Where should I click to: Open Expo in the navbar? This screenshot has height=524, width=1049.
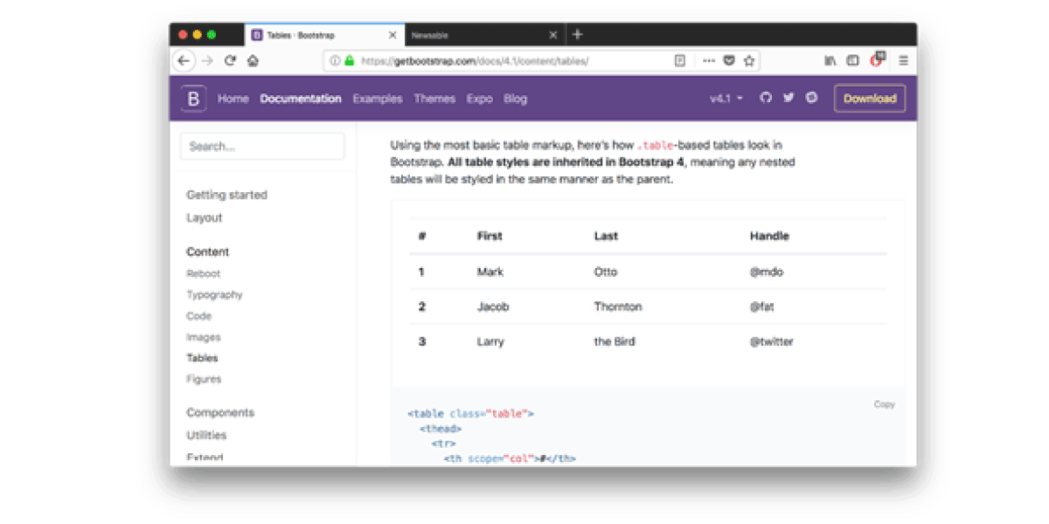pyautogui.click(x=480, y=99)
